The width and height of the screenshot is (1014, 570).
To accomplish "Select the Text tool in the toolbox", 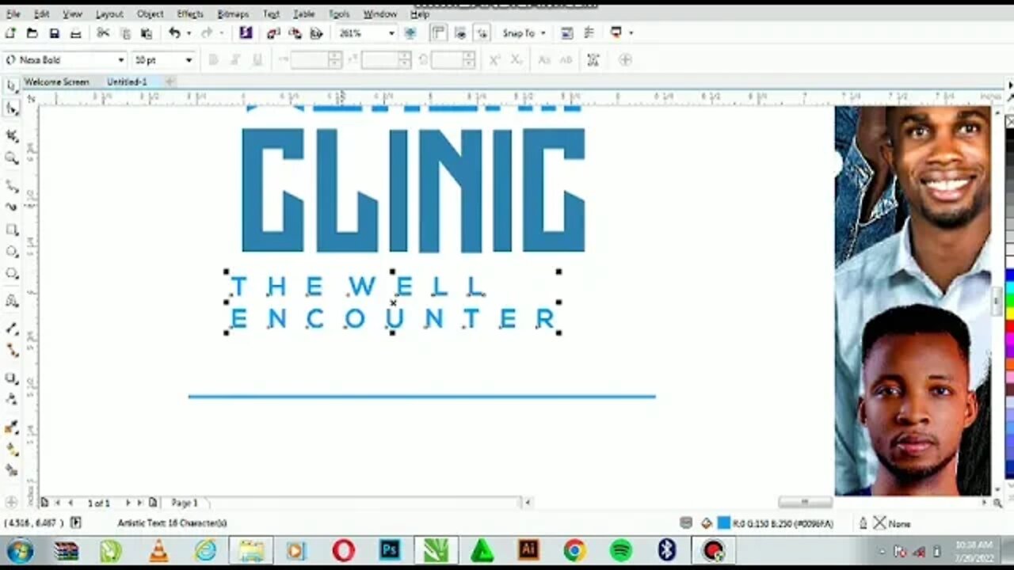I will (12, 301).
